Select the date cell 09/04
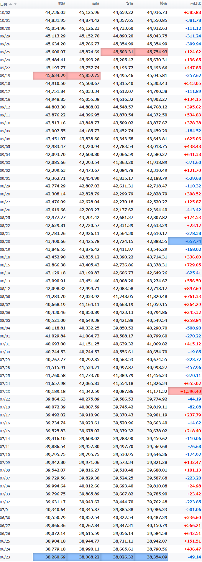 pos(5,154)
